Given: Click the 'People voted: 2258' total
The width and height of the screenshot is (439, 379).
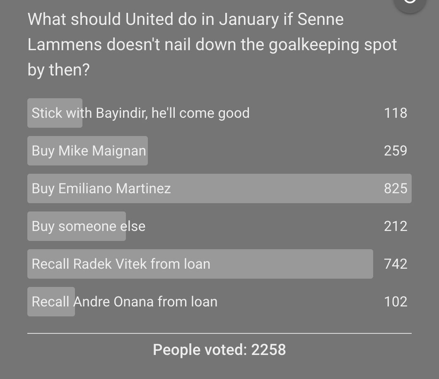Looking at the screenshot, I should coord(219,350).
